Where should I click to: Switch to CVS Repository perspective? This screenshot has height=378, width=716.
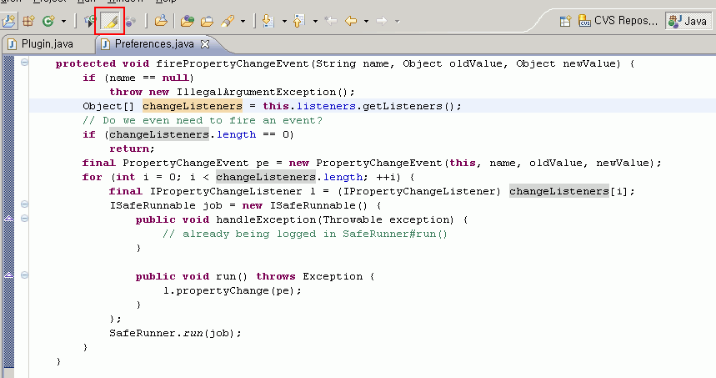(618, 21)
